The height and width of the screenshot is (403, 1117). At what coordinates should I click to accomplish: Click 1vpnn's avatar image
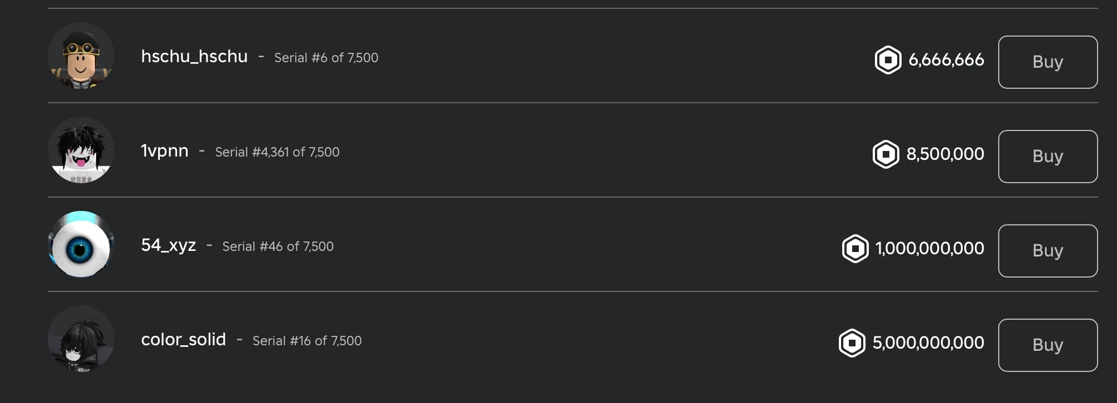point(82,150)
